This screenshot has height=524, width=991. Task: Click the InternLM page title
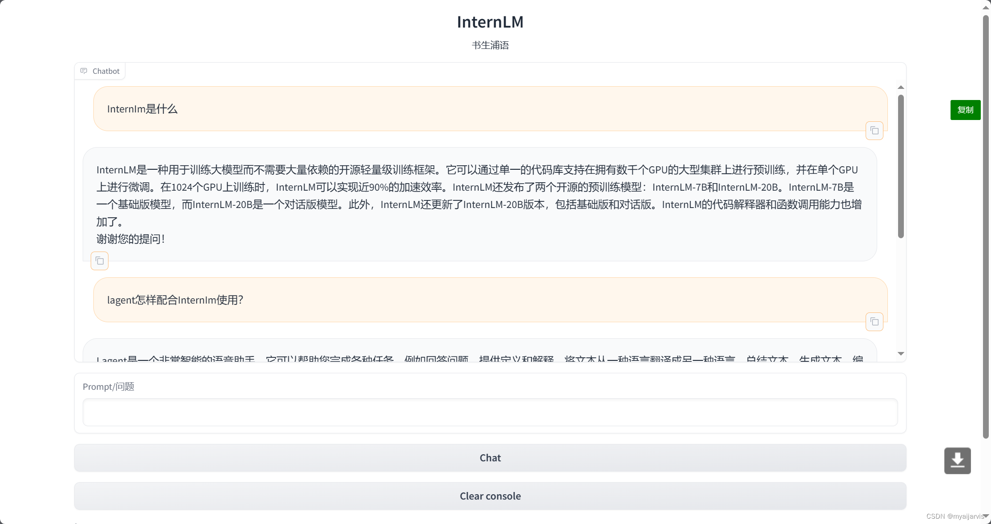click(490, 22)
